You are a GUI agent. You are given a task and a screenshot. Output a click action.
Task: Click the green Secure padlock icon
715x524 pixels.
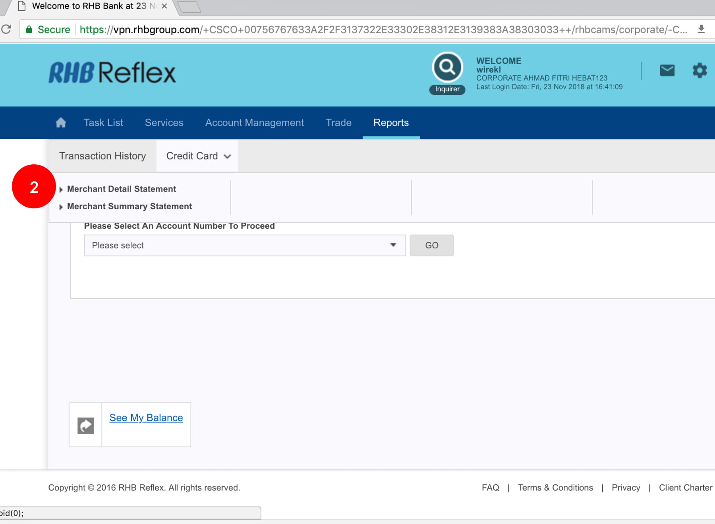click(29, 29)
